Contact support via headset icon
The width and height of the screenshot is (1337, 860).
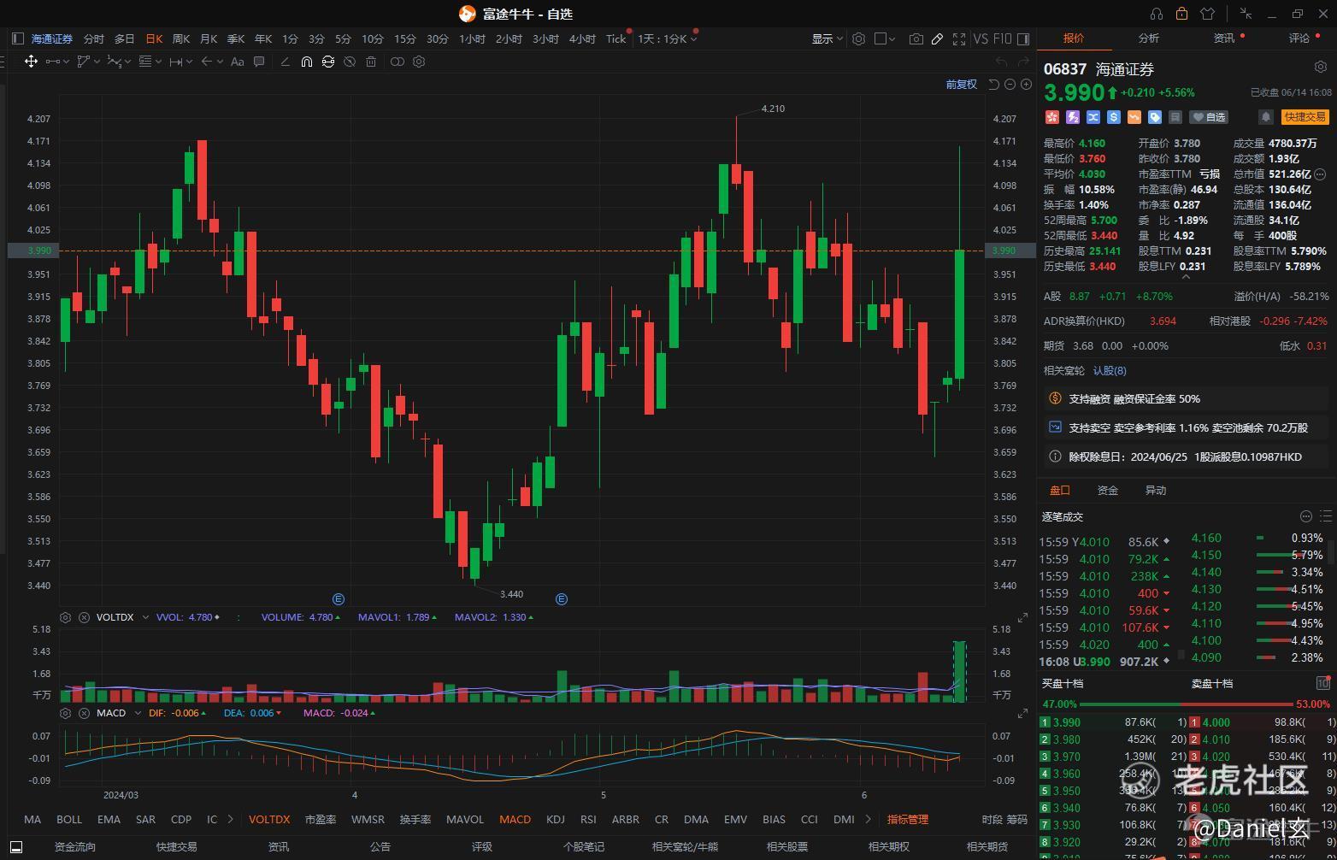click(x=1157, y=14)
